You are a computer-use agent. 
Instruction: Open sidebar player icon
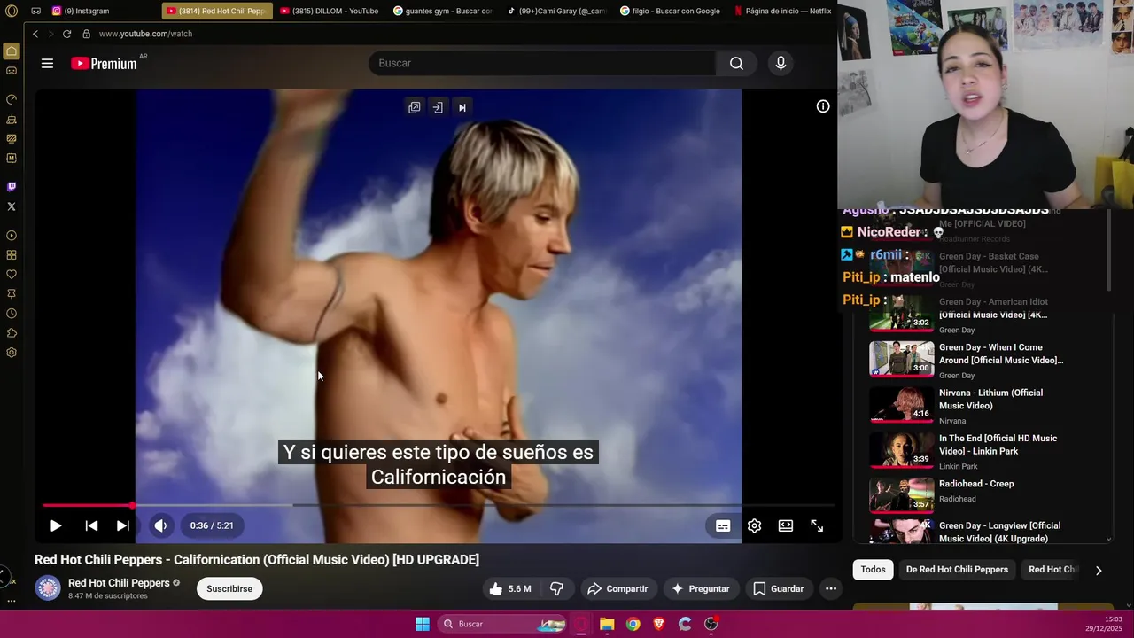(x=12, y=236)
